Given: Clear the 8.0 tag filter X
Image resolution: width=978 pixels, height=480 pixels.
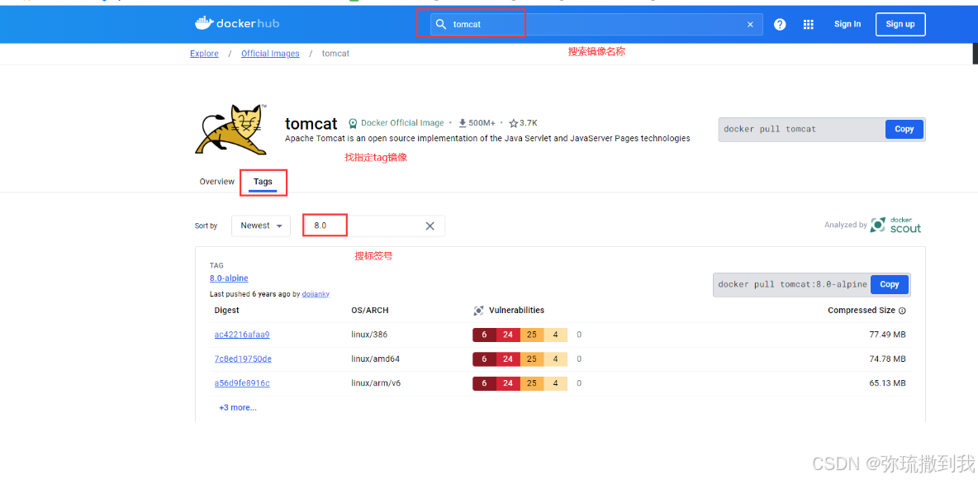Looking at the screenshot, I should (x=430, y=226).
